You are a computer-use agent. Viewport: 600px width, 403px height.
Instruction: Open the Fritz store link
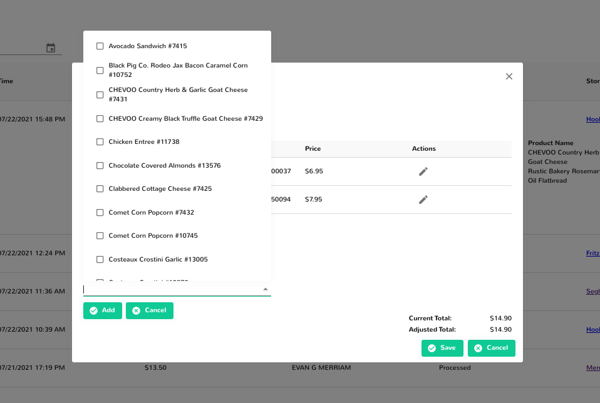tap(592, 253)
